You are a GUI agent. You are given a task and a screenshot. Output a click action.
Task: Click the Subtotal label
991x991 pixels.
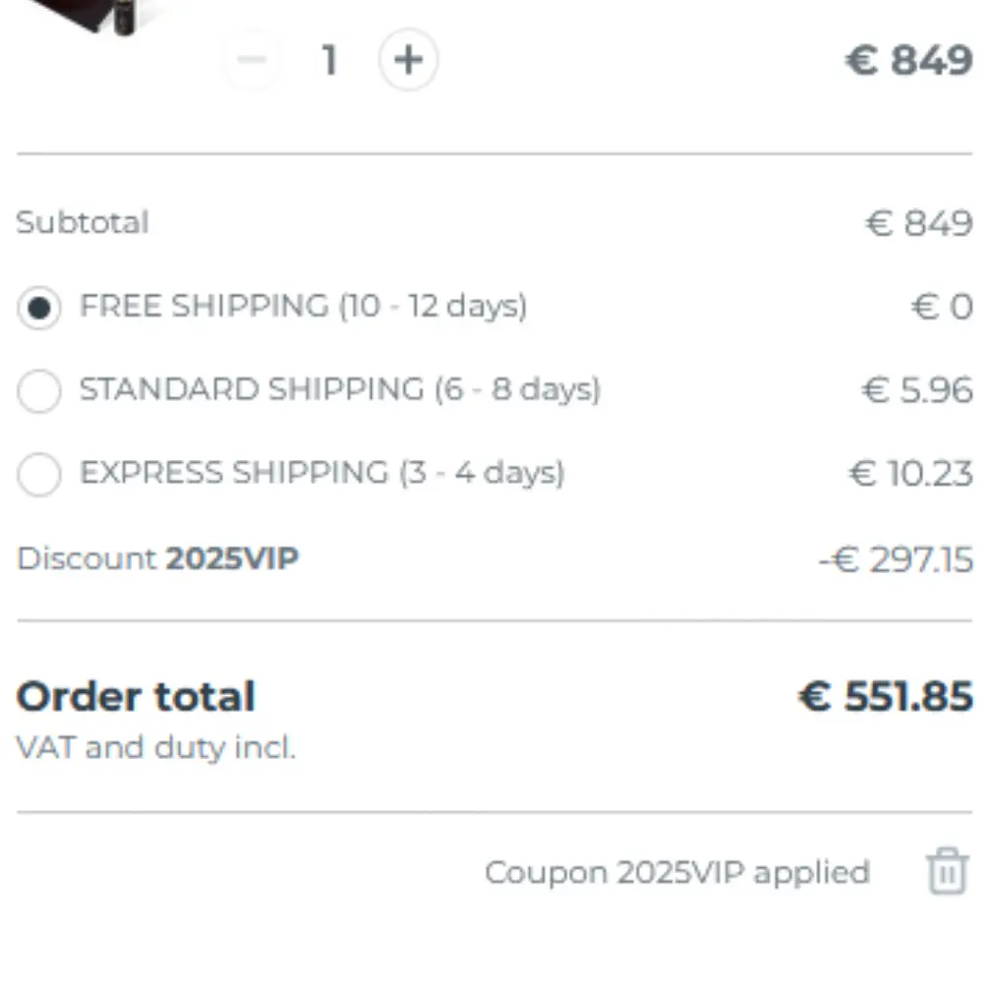pyautogui.click(x=82, y=222)
